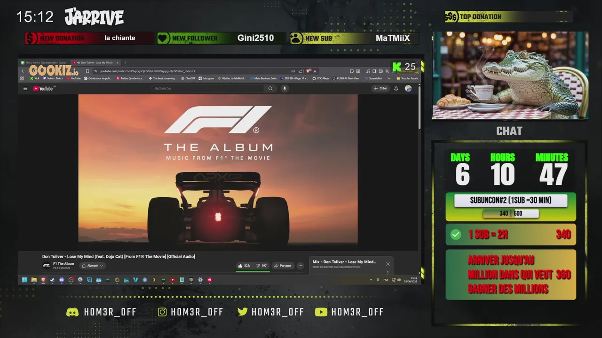This screenshot has width=602, height=338.
Task: Open Steam from the taskbar
Action: (52, 280)
